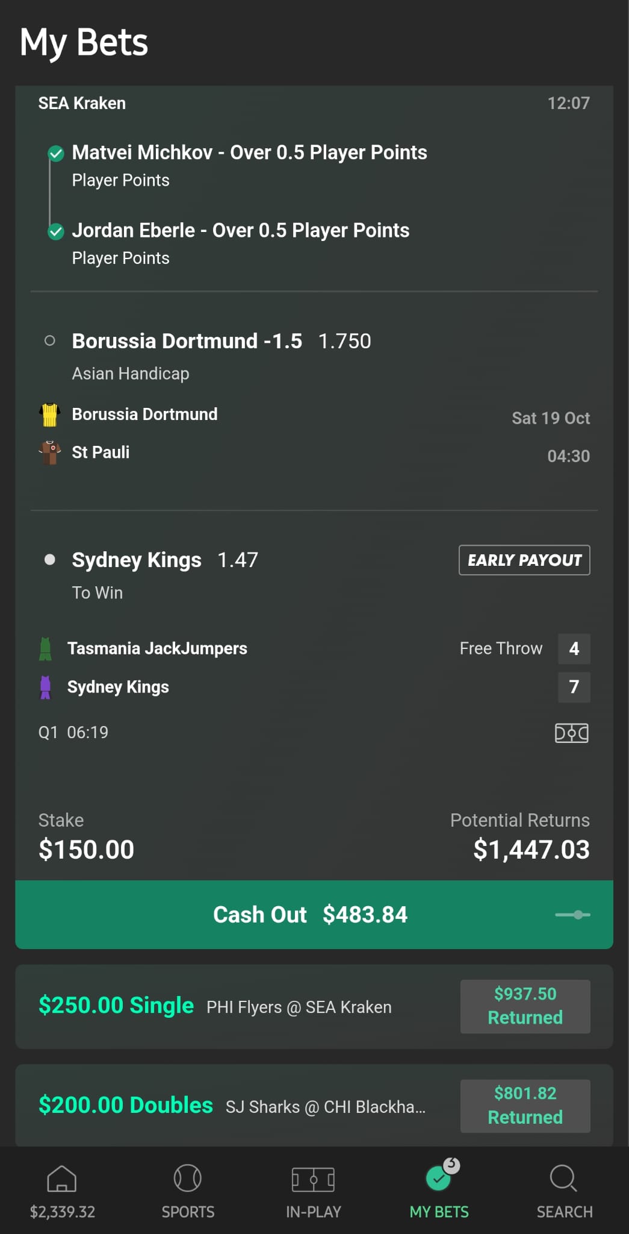Tap Jordan Eberle green check indicator

pos(56,231)
